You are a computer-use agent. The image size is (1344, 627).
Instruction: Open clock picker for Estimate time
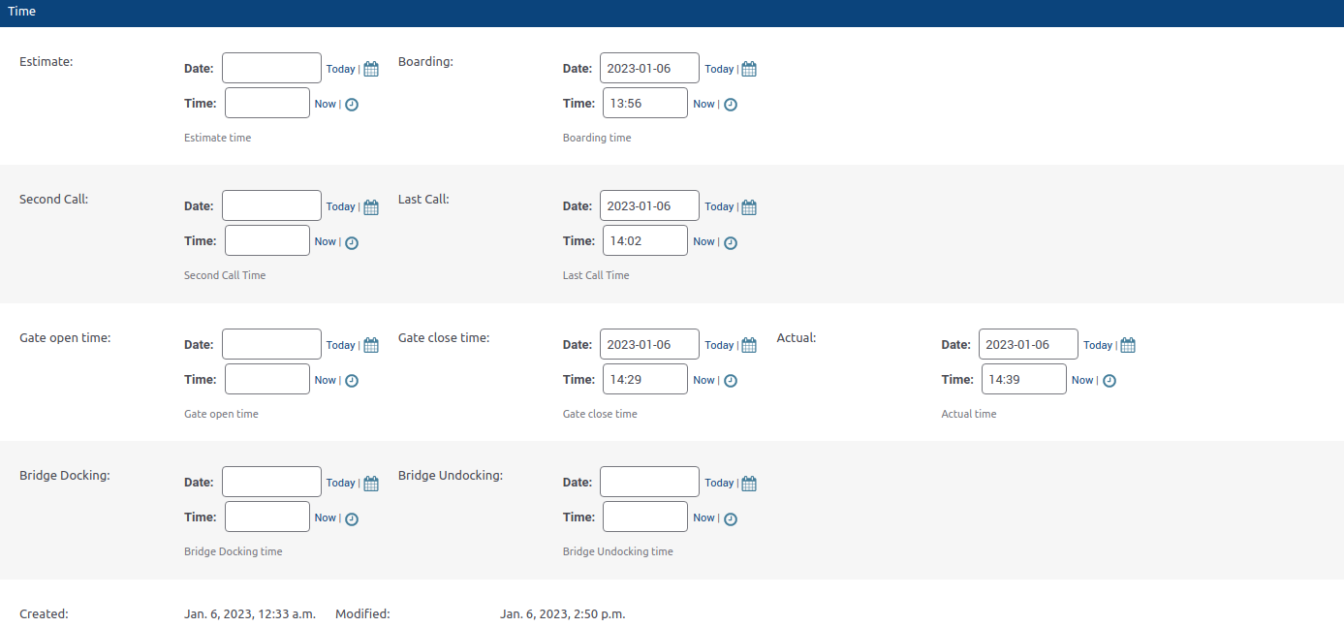[352, 105]
